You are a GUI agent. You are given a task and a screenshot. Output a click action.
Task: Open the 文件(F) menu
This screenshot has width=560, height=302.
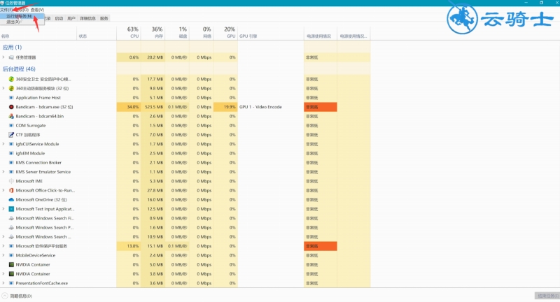(6, 10)
